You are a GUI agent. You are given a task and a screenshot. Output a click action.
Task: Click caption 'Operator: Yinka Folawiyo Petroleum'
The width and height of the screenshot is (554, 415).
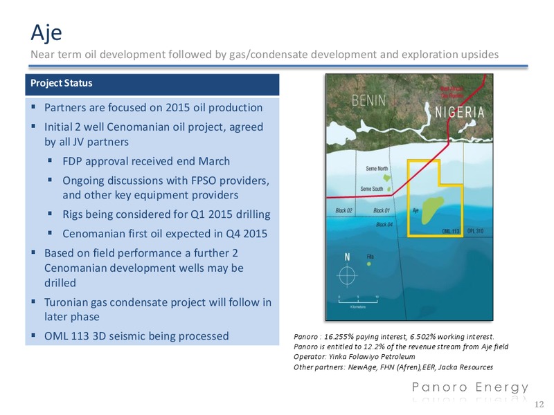point(355,357)
